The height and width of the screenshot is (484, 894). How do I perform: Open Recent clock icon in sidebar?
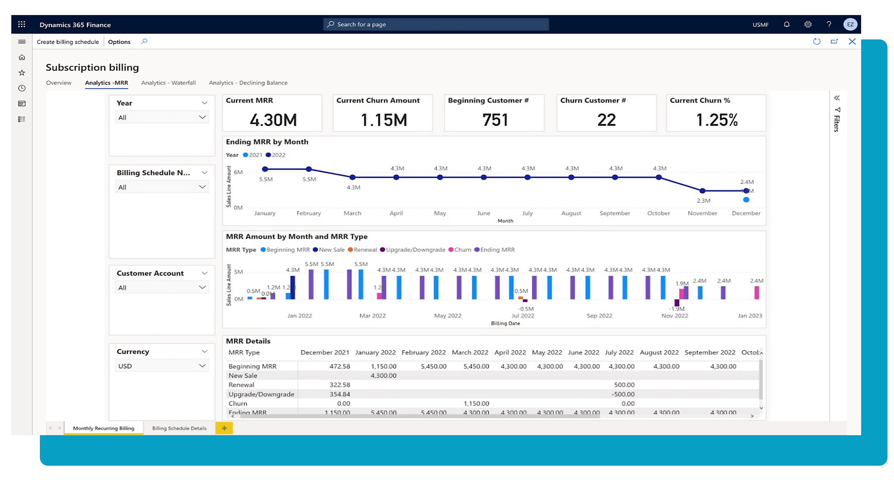point(22,88)
